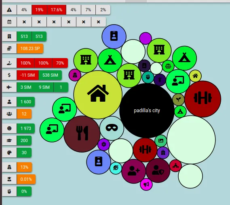230x205 pixels.
Task: Click the orange 13% value
Action: [x=24, y=167]
